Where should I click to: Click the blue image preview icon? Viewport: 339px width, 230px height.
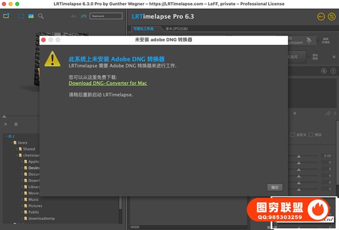pyautogui.click(x=31, y=16)
